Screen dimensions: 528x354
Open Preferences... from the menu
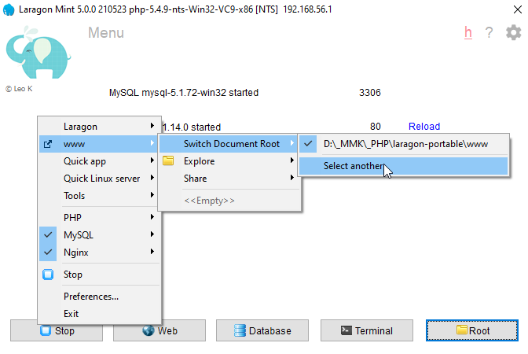(91, 297)
